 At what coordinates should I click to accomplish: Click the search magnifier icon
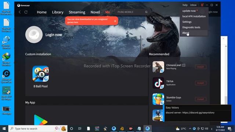point(146,12)
